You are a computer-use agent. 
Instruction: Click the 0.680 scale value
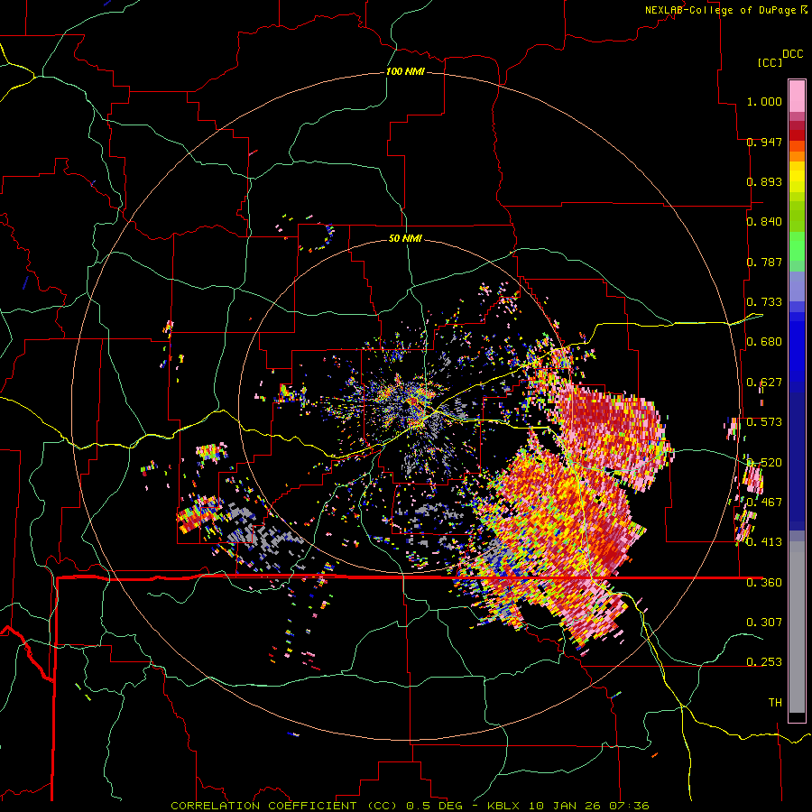click(764, 342)
